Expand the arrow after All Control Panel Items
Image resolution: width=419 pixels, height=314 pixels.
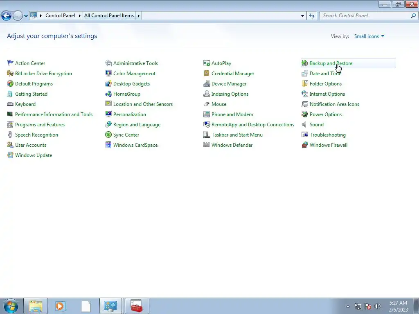pos(138,16)
